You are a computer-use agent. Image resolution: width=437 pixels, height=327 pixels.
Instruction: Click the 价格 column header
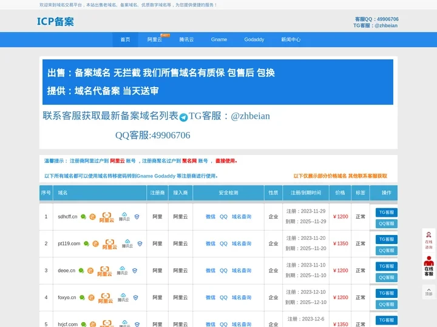coord(340,193)
